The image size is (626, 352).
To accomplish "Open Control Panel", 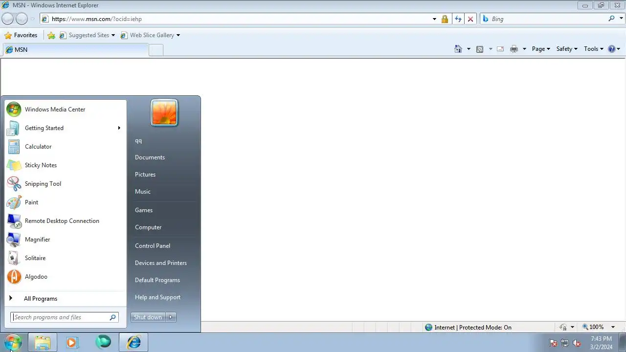I will 153,246.
